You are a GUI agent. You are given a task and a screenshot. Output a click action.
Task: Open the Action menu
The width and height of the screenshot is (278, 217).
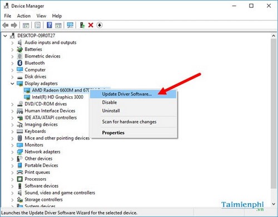point(24,16)
